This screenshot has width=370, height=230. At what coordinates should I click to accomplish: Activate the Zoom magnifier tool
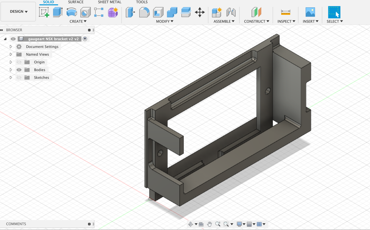218,224
